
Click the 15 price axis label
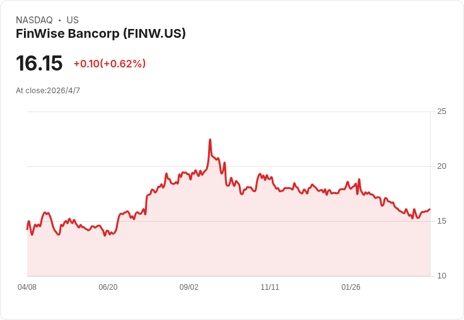pyautogui.click(x=441, y=221)
